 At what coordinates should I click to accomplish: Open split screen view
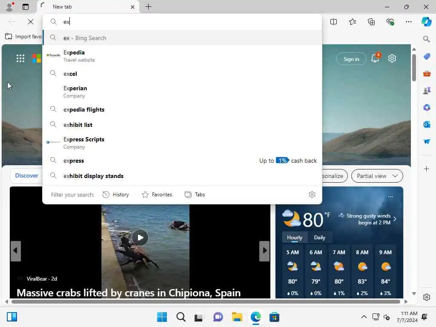333,22
